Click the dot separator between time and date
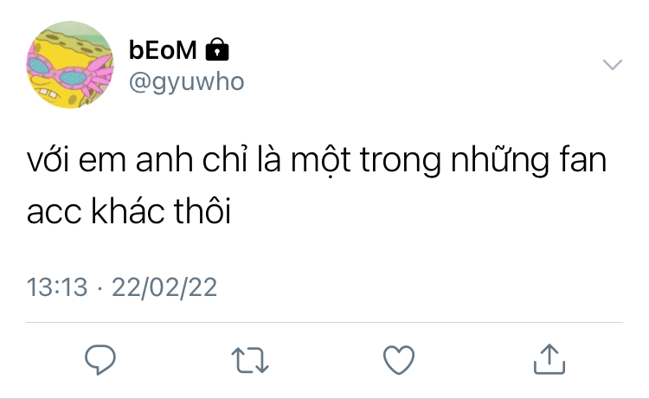649x399 pixels. [x=100, y=288]
